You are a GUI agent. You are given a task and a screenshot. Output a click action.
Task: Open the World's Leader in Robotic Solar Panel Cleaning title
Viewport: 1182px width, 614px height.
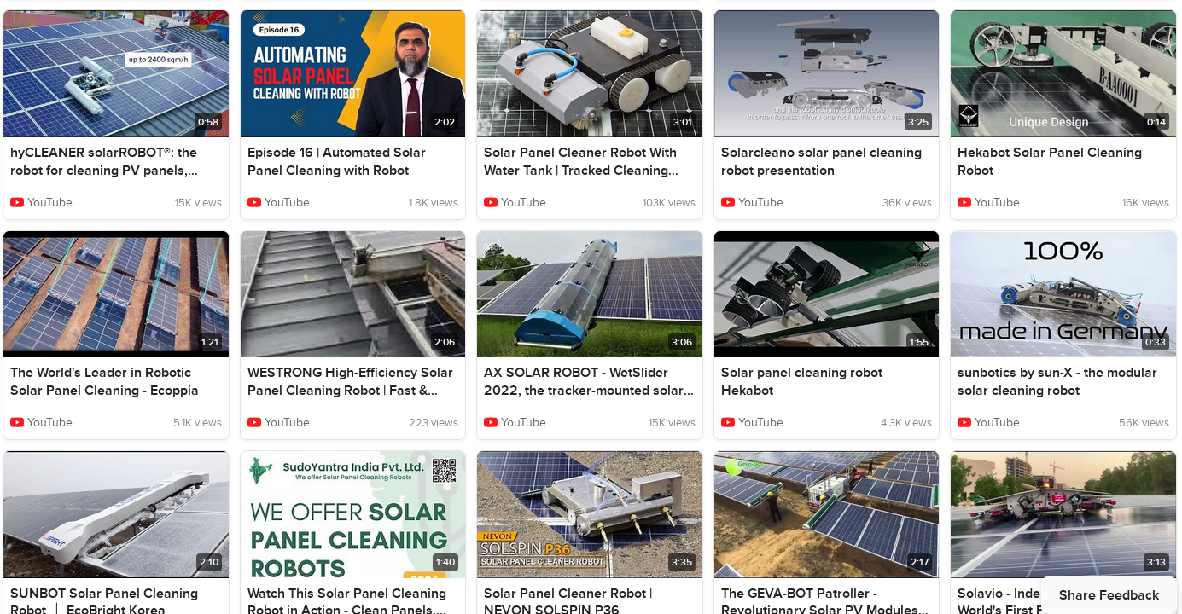click(x=104, y=381)
